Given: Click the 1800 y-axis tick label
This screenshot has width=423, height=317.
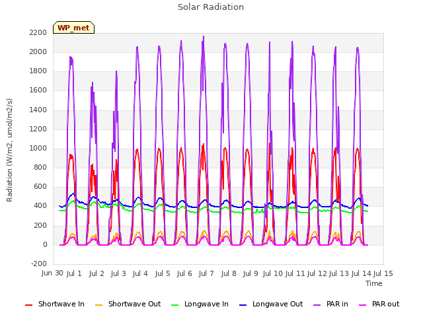Looking at the screenshot, I should coord(38,71).
